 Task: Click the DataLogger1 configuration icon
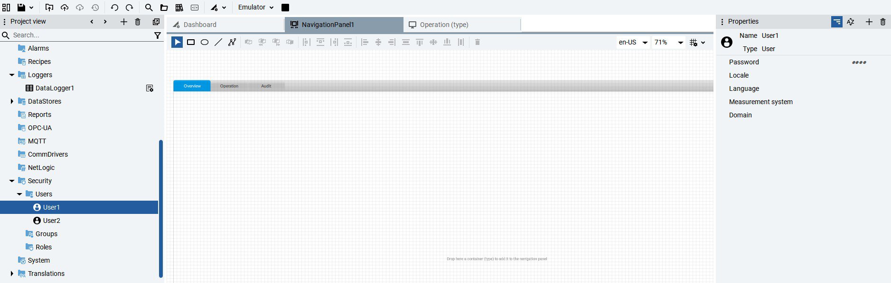[x=150, y=88]
